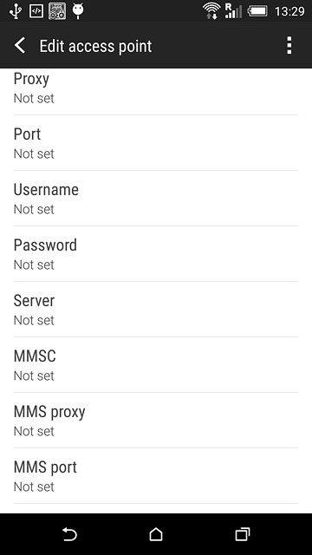312x555 pixels.
Task: Tap the Android back navigation button
Action: (x=69, y=534)
